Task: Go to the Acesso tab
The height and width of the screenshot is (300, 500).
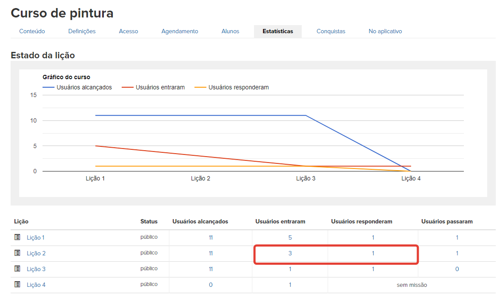Action: click(x=129, y=31)
